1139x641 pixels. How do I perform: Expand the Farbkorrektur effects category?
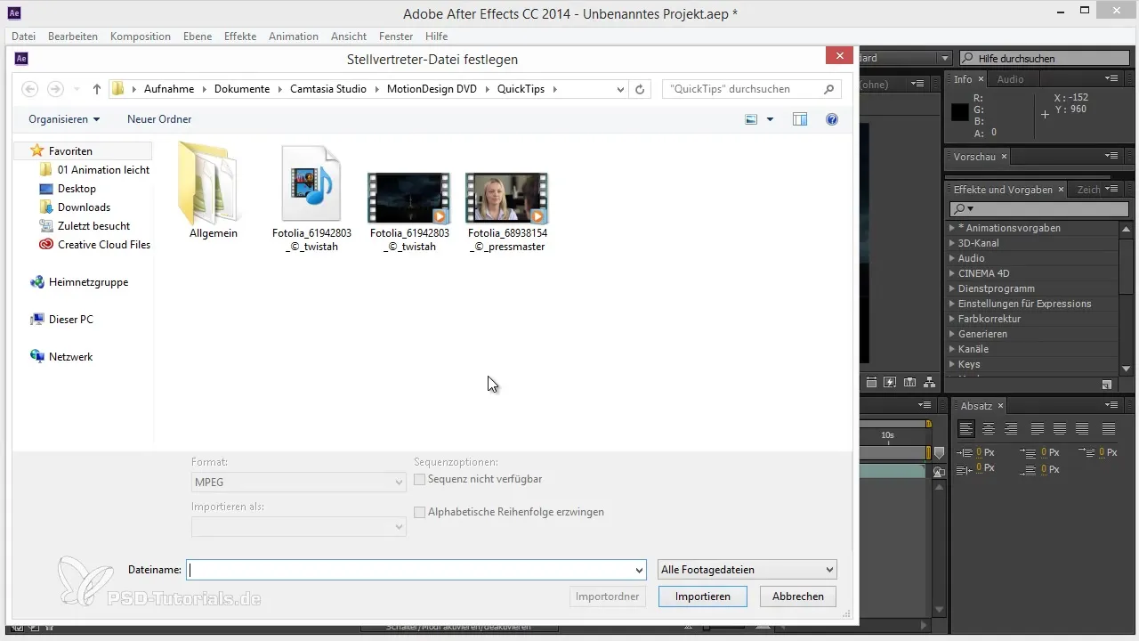pyautogui.click(x=952, y=319)
